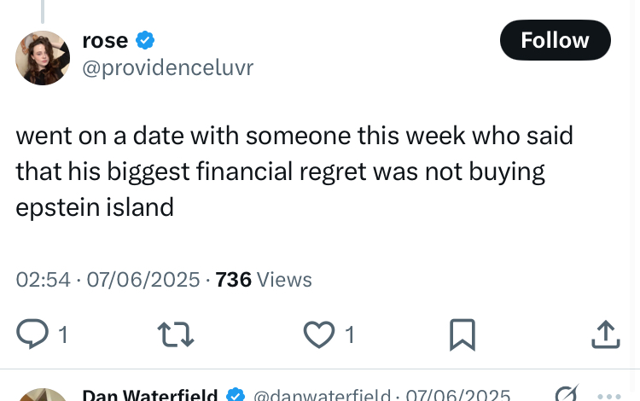
Task: Click the blue verified badge beside rose
Action: [x=145, y=40]
